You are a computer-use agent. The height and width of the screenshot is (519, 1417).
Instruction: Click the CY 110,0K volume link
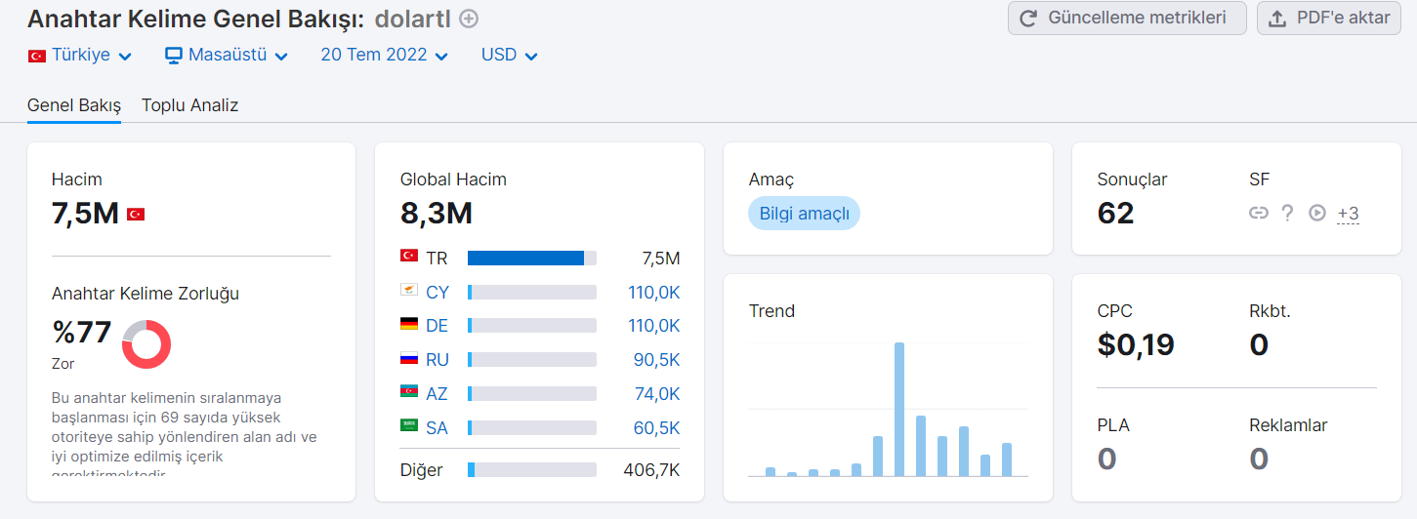coord(653,292)
